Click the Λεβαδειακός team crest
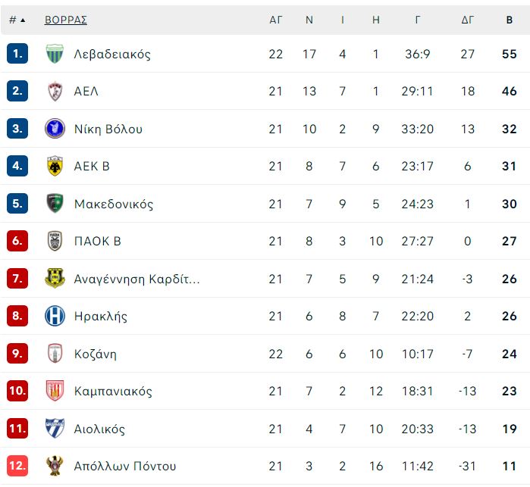The height and width of the screenshot is (487, 530). (x=55, y=54)
